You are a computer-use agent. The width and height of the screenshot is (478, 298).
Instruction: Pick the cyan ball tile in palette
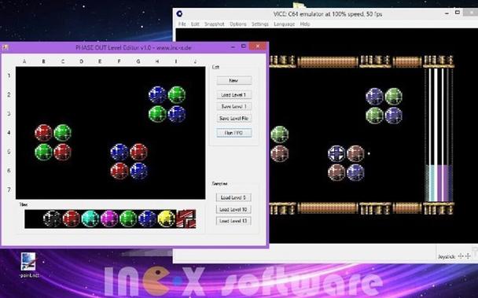point(90,219)
